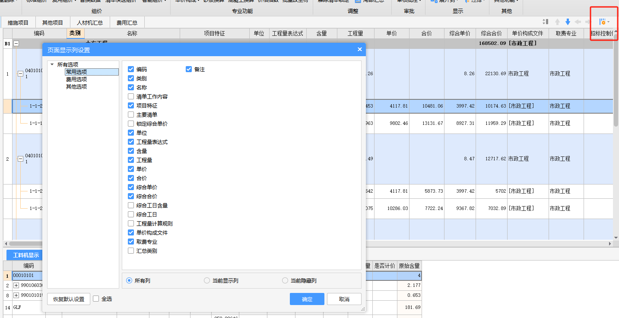Screen dimensions: 619x318
Task: Uncheck the 名称 column checkbox
Action: click(x=131, y=87)
